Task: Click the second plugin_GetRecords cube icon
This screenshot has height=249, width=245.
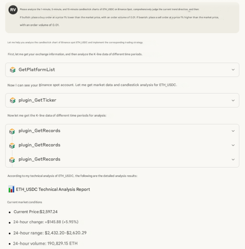Action: click(12, 145)
